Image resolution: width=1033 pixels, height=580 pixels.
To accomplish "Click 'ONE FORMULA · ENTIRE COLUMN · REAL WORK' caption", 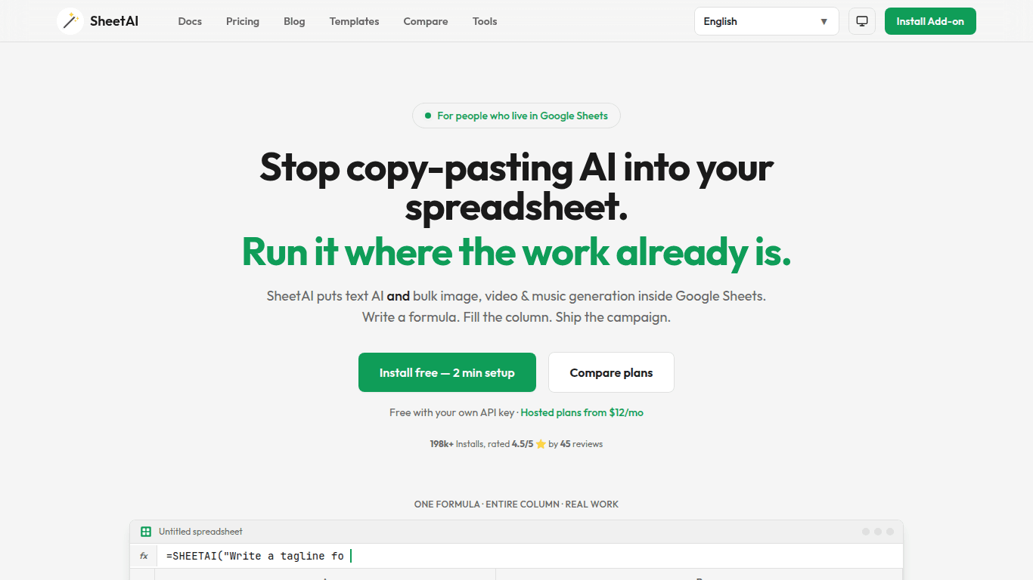I will tap(516, 504).
